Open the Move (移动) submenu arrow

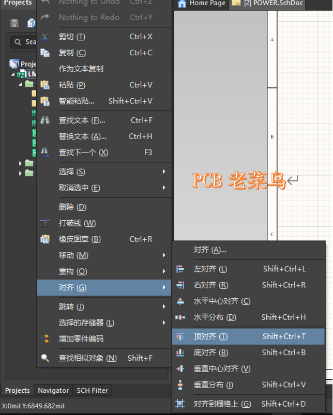click(164, 255)
